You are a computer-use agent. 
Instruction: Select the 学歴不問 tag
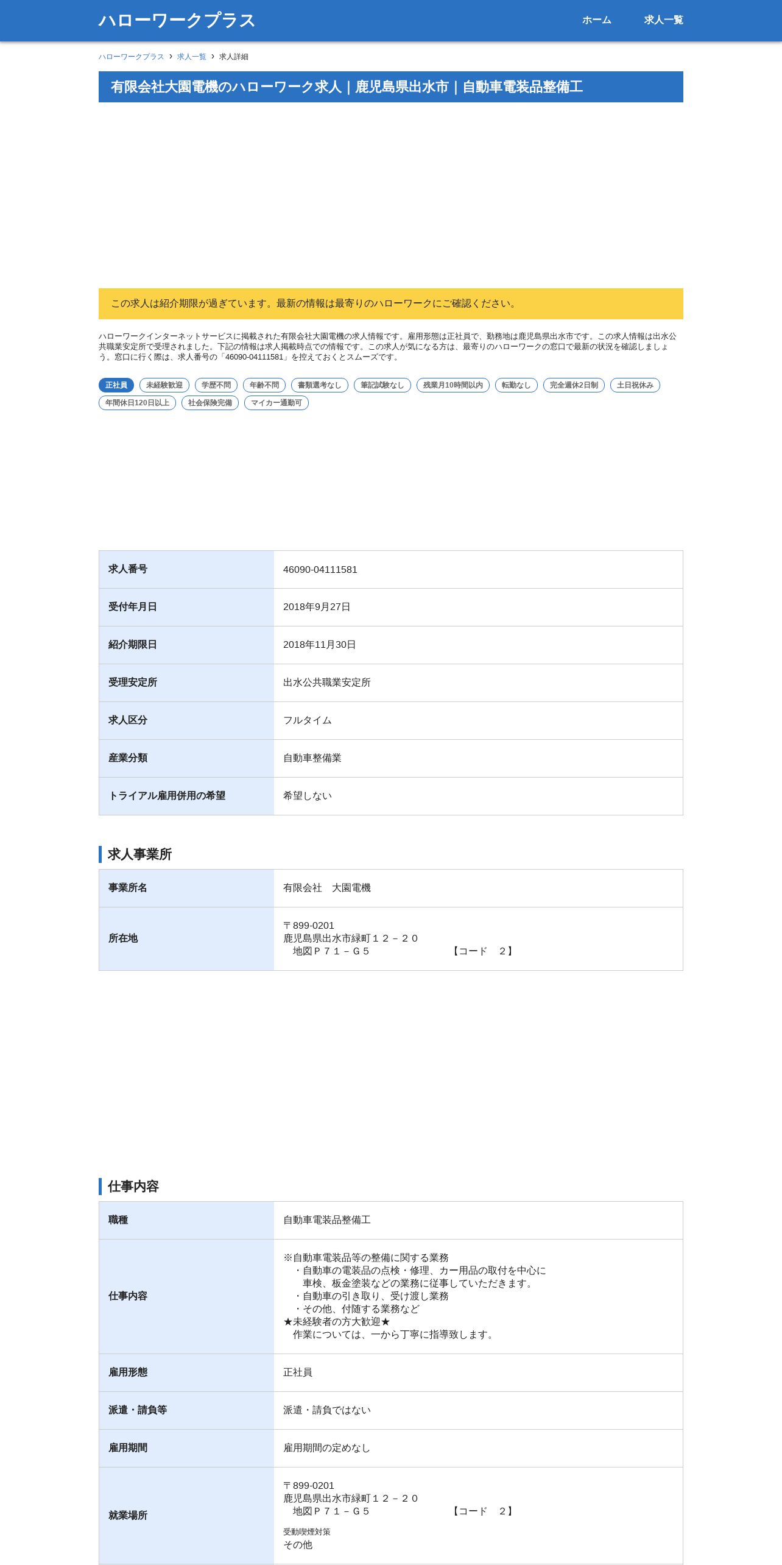coord(216,385)
